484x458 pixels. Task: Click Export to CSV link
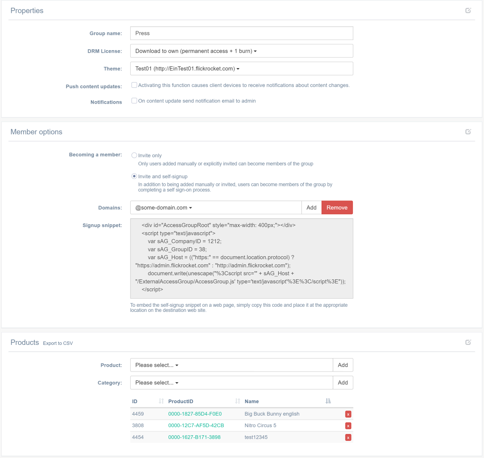tap(58, 343)
